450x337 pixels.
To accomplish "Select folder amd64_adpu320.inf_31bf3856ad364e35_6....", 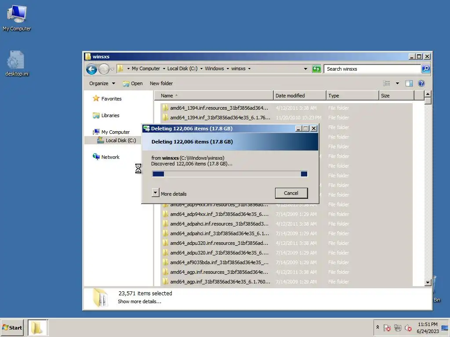I will pyautogui.click(x=286, y=253).
